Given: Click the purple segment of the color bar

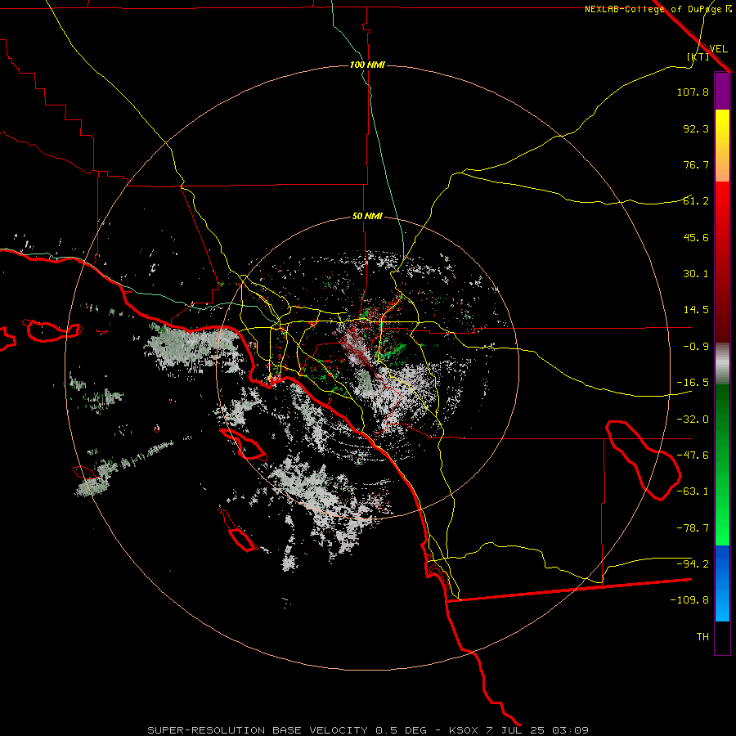Looking at the screenshot, I should [x=722, y=91].
